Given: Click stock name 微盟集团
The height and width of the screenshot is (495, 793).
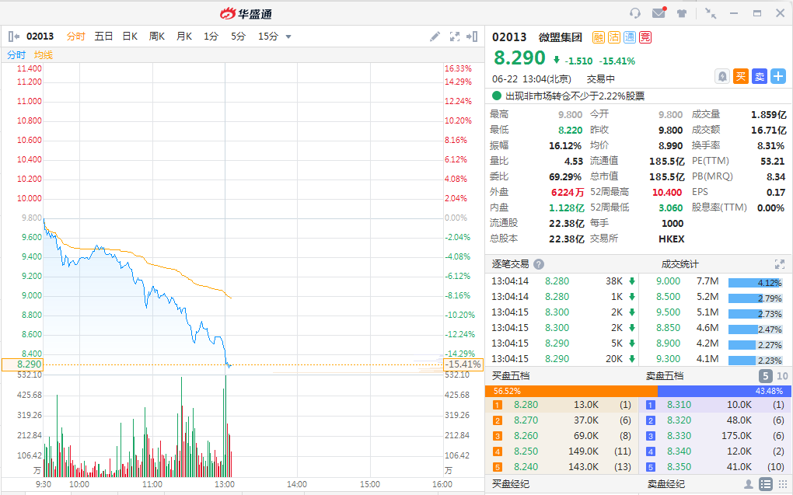Looking at the screenshot, I should (x=560, y=37).
